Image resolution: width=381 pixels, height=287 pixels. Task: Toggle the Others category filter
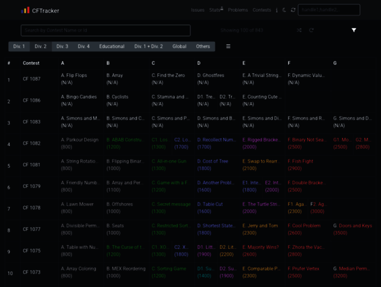(x=203, y=46)
